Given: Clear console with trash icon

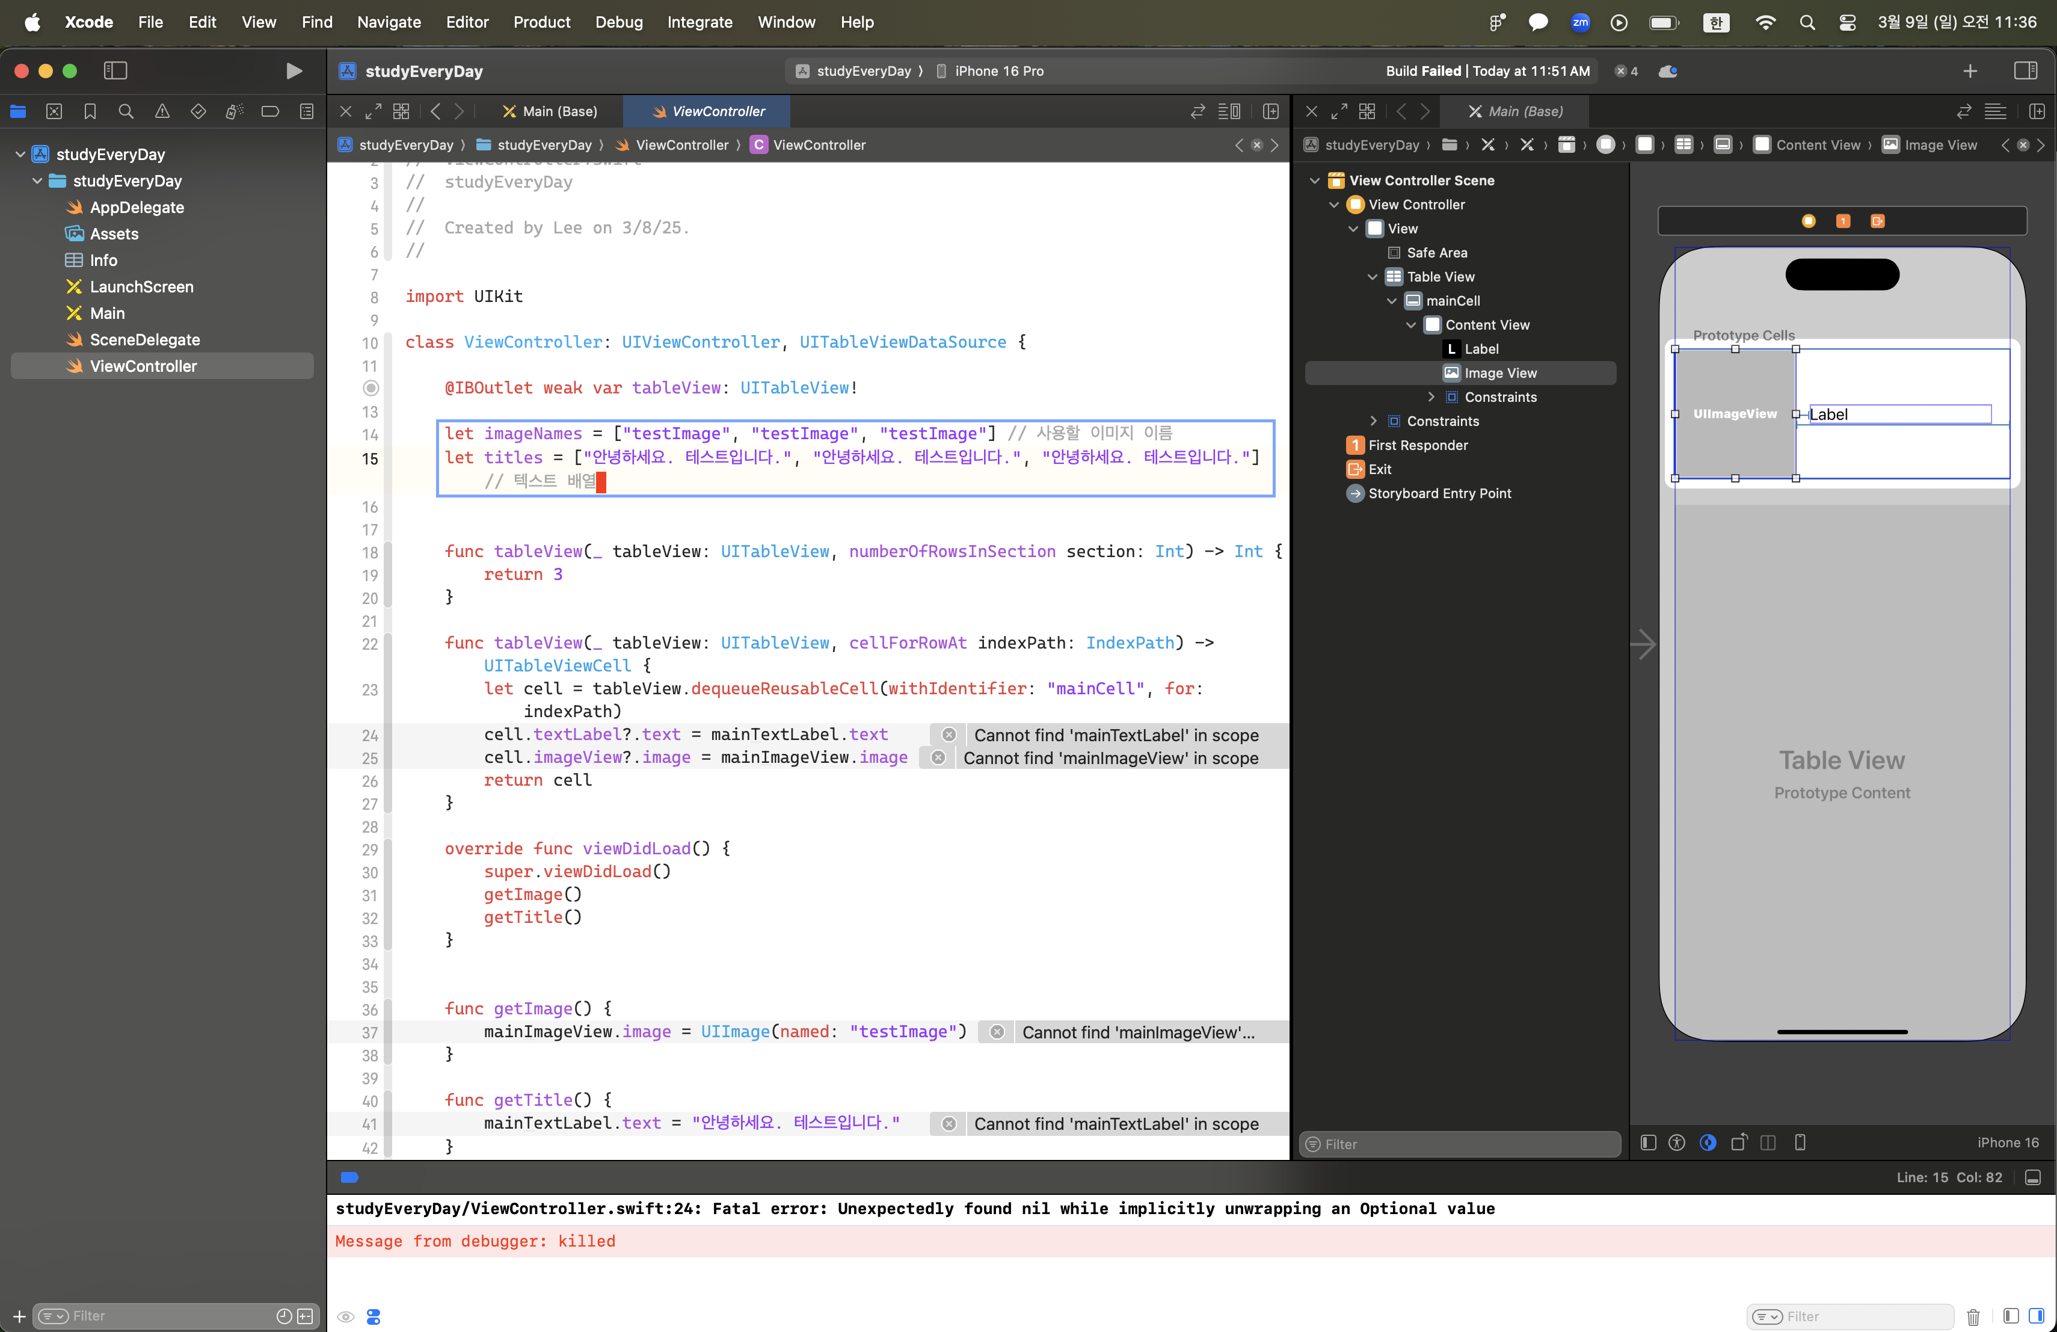Looking at the screenshot, I should [x=1972, y=1316].
